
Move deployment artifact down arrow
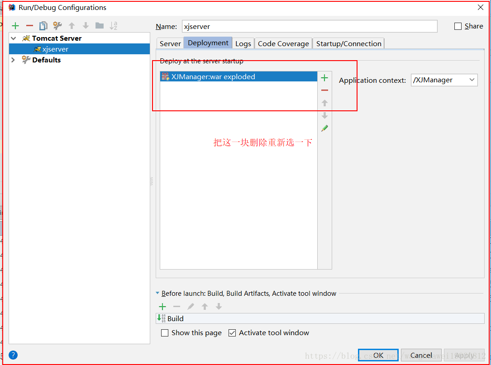tap(324, 115)
